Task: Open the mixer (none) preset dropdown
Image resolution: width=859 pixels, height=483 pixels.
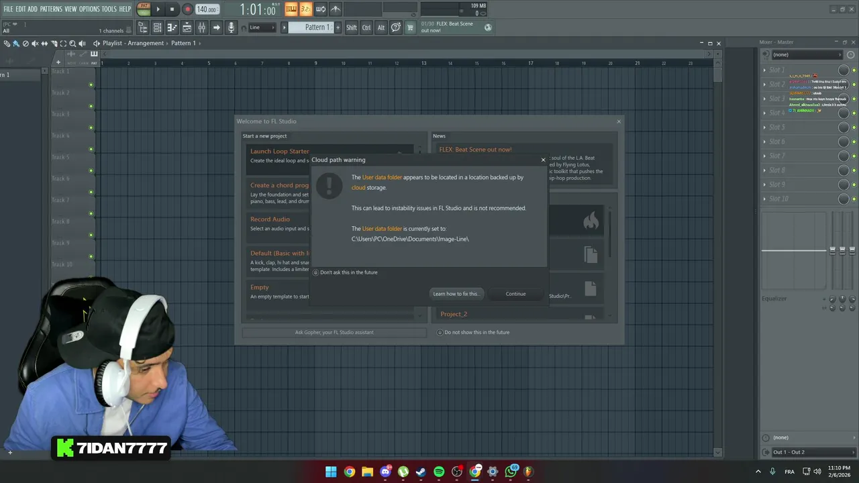Action: (x=806, y=54)
